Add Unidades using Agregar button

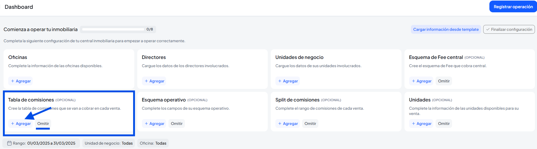pyautogui.click(x=421, y=123)
